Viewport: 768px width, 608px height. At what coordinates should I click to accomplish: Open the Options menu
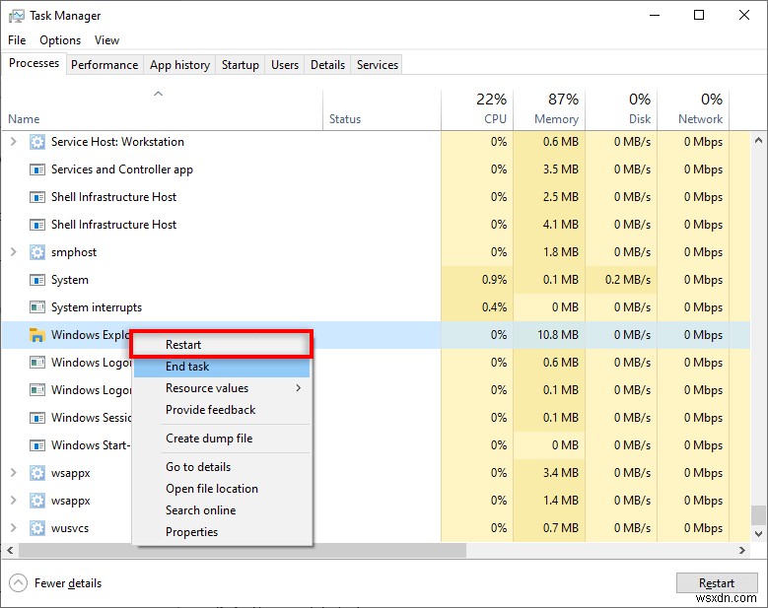(x=60, y=40)
